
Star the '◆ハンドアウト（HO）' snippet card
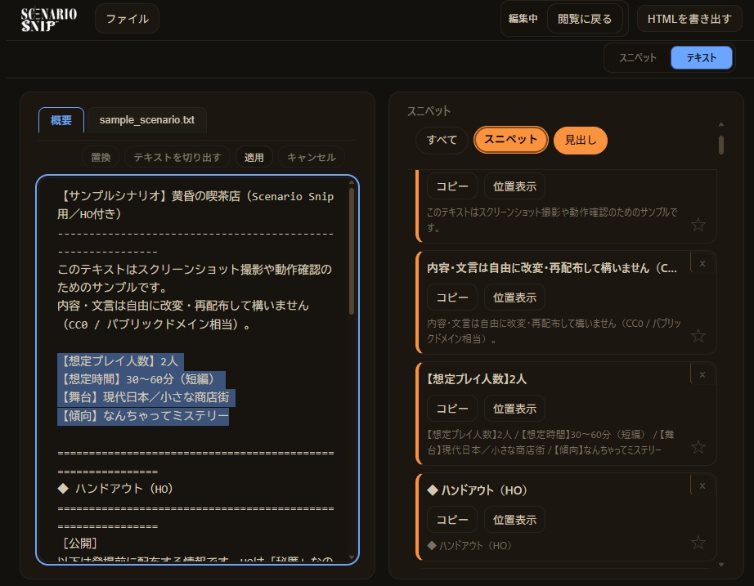tap(698, 543)
